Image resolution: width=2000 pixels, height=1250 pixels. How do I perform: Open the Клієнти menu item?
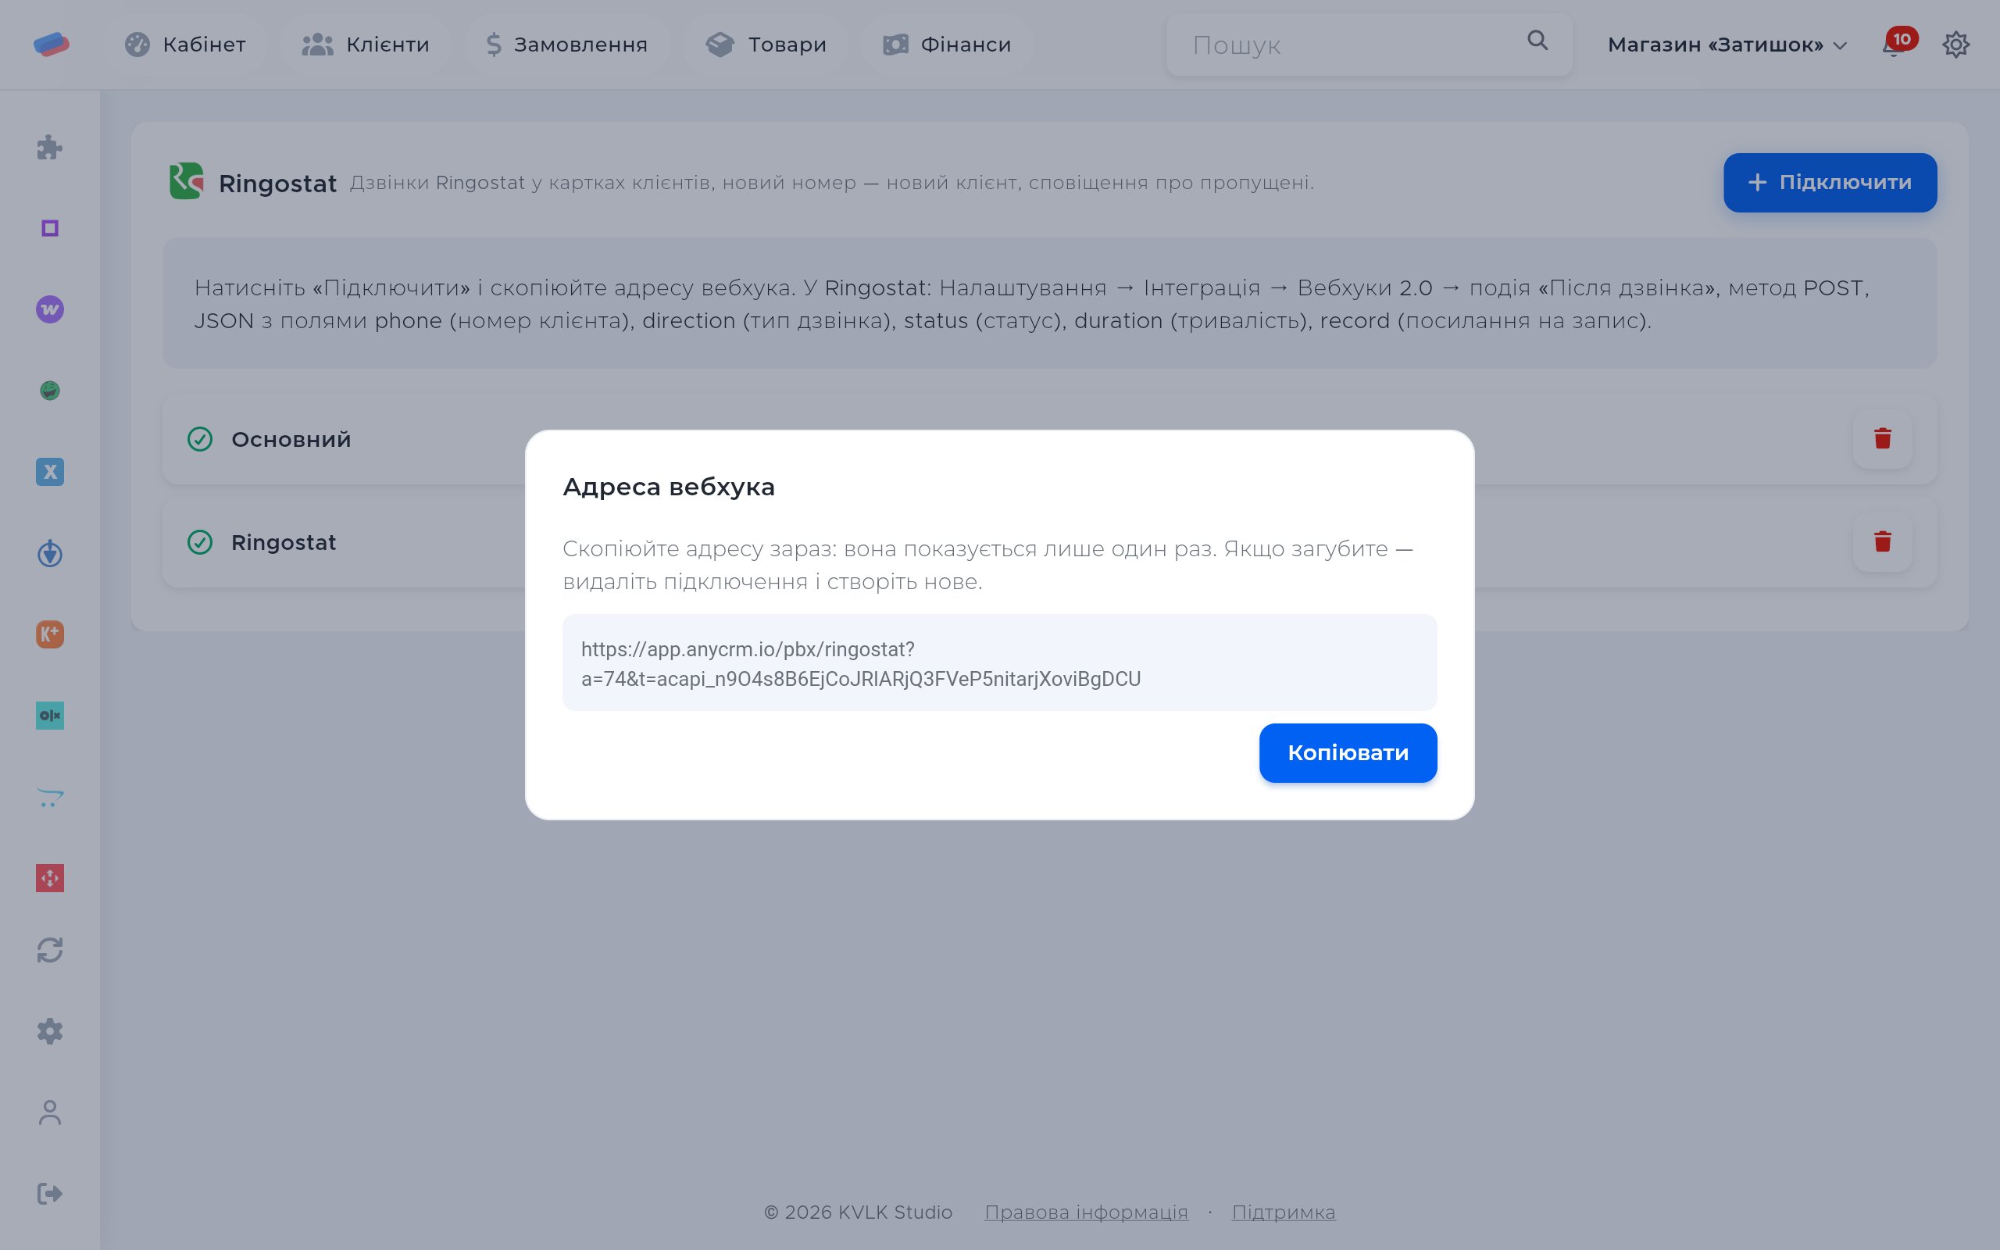click(x=366, y=45)
